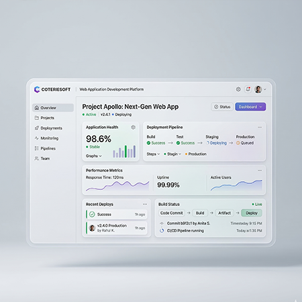Click the Monitoring pulse icon
The width and height of the screenshot is (302, 302).
[37, 138]
